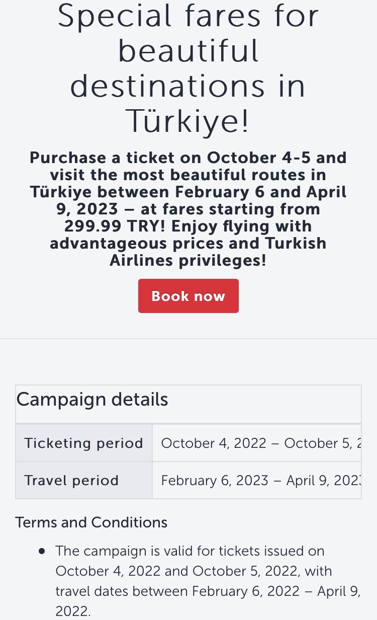Select the Ticketing period label cell

(x=83, y=443)
